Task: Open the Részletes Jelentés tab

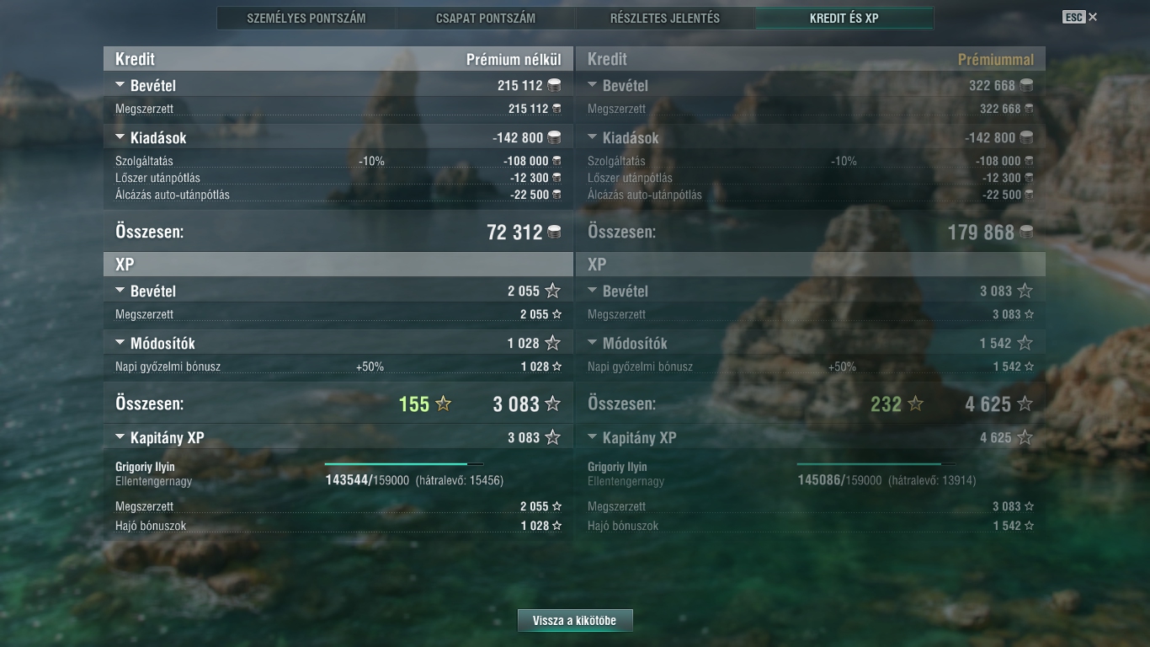Action: tap(665, 18)
